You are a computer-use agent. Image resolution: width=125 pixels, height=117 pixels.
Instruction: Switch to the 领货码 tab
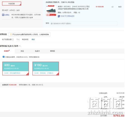pos(52,51)
